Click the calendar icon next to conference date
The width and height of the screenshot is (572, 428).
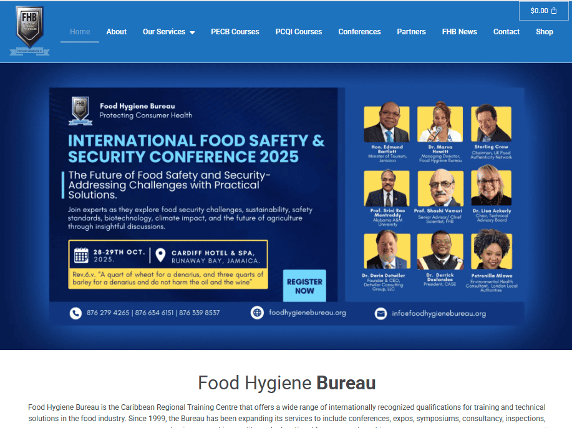[81, 255]
